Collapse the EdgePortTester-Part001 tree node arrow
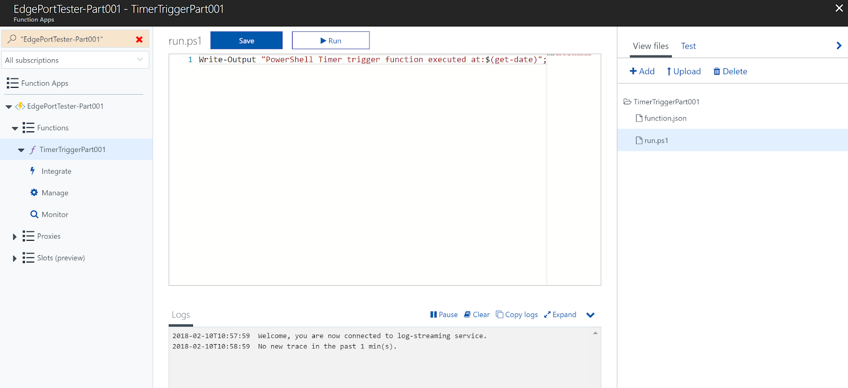 (8, 107)
